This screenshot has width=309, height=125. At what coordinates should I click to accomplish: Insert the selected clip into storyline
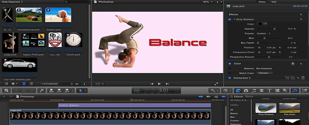(x=59, y=90)
